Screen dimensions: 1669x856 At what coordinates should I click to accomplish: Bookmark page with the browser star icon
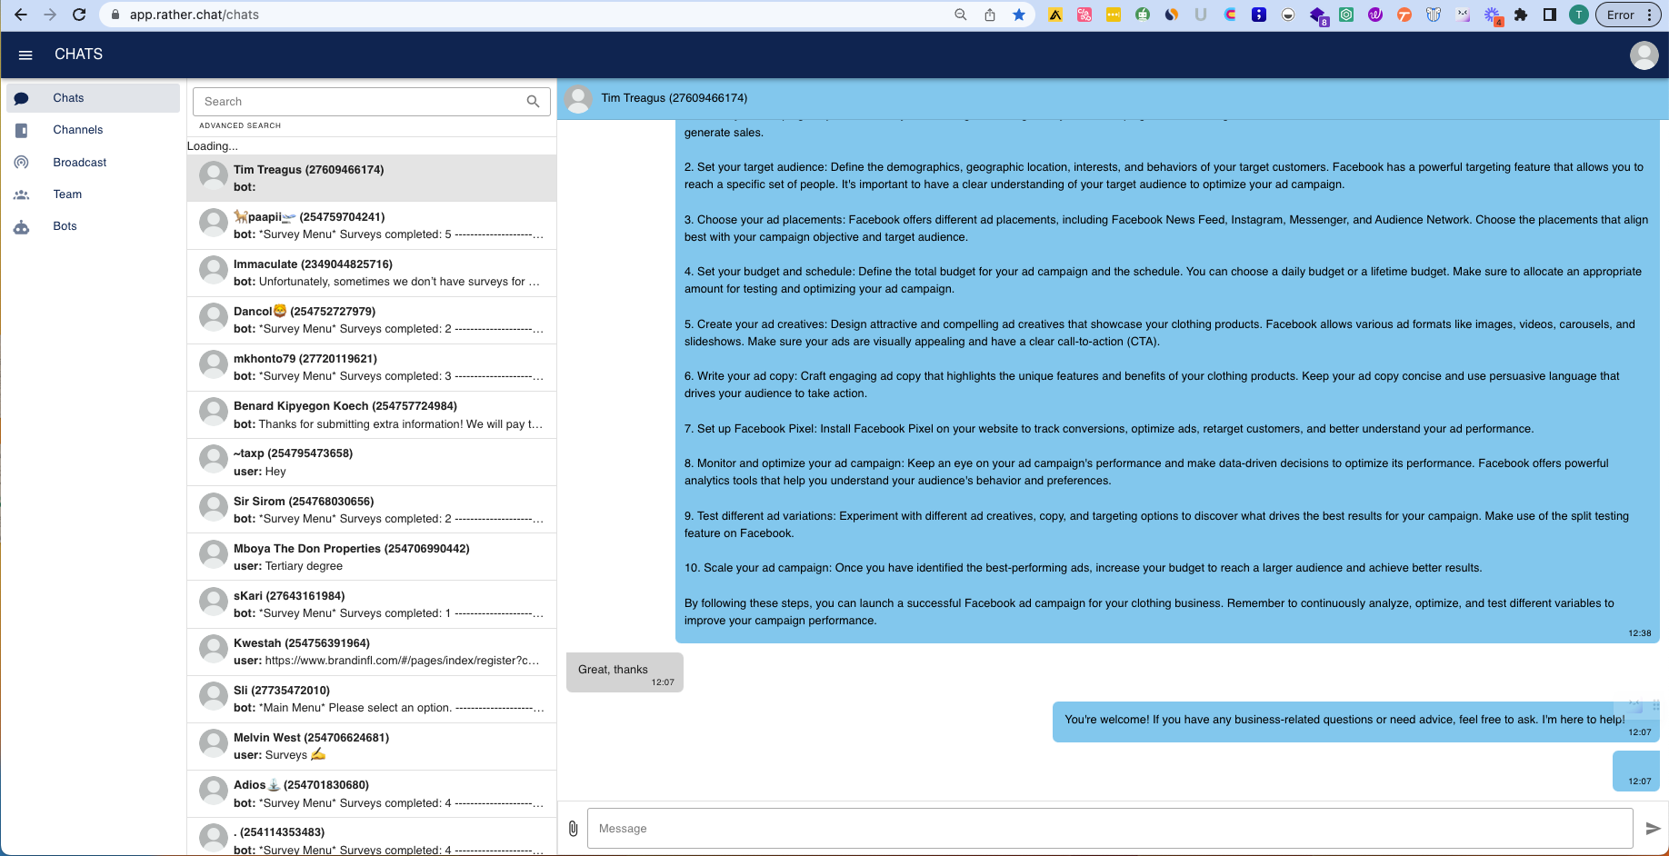pos(1019,15)
